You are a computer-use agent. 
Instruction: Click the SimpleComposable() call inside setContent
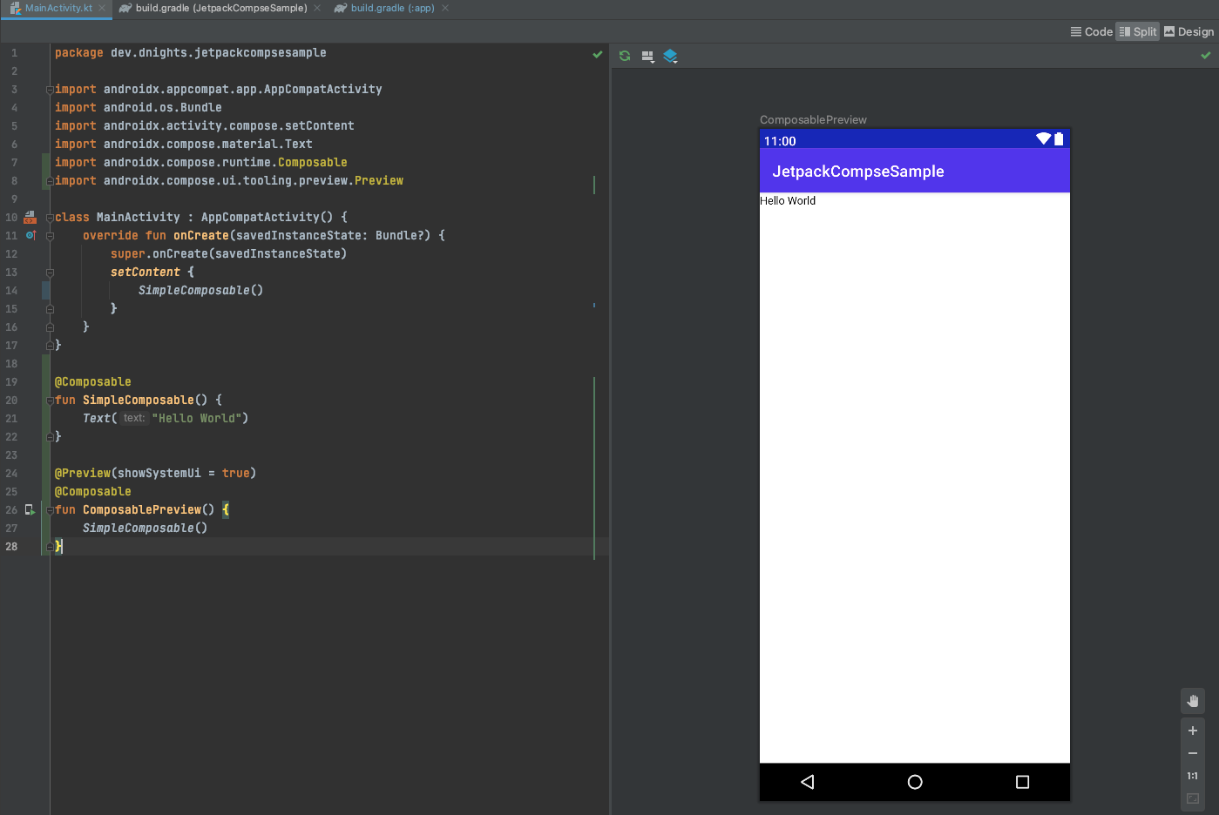(x=200, y=290)
